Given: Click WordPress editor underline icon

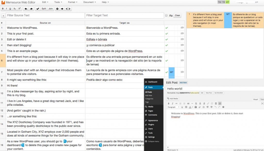Looking at the screenshot, I should [x=182, y=107].
